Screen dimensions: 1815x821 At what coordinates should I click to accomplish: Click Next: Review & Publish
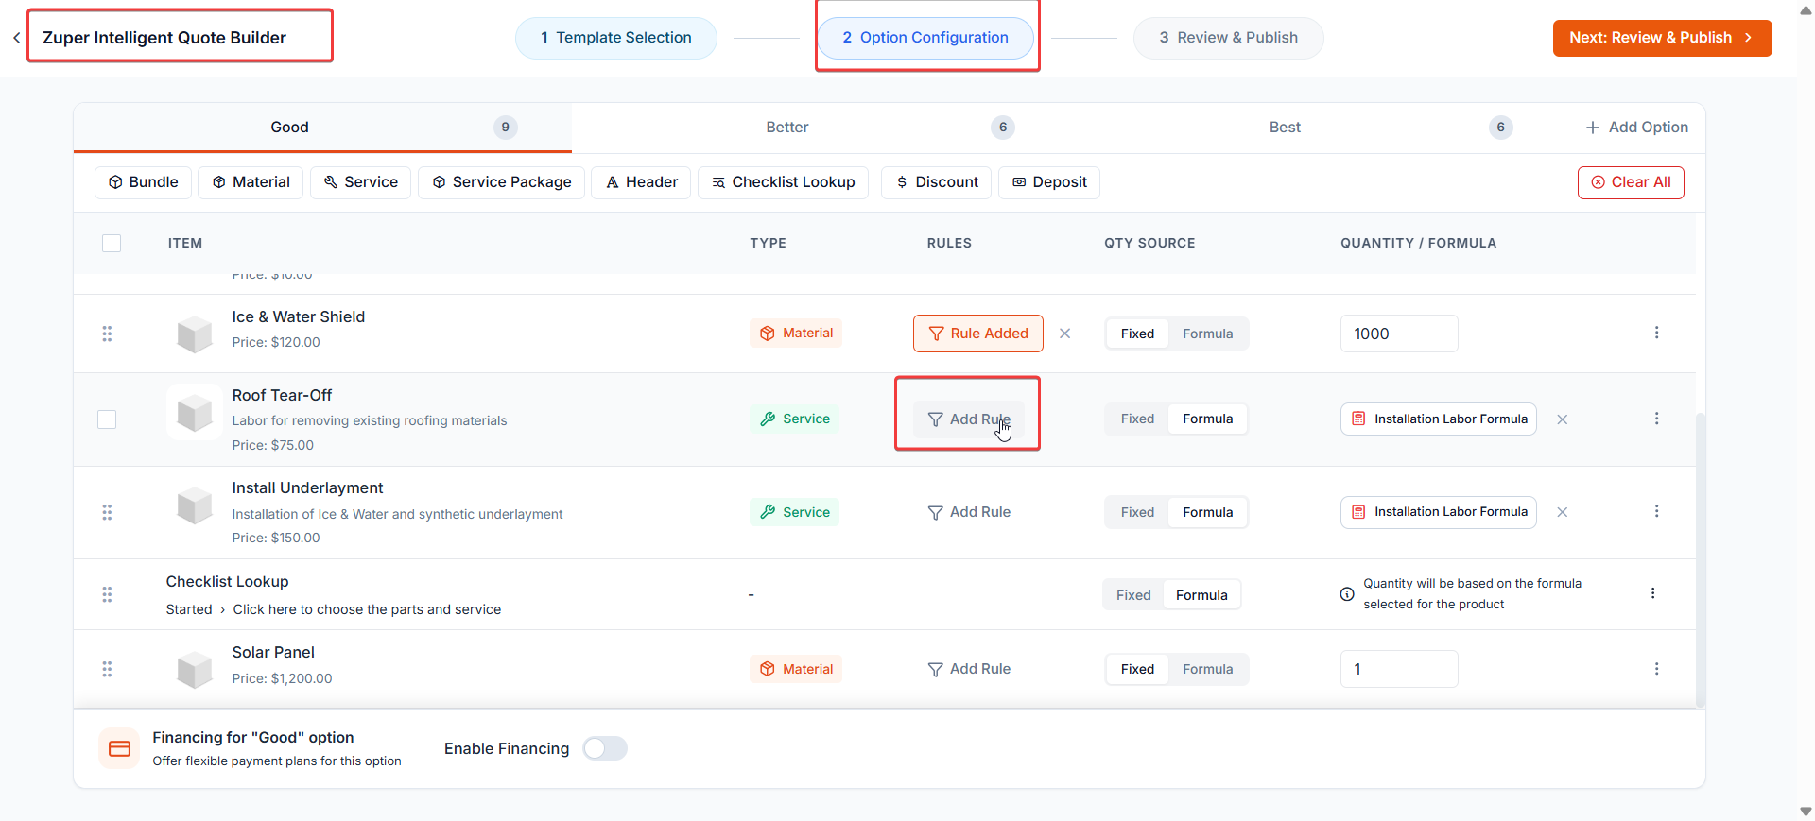coord(1662,38)
